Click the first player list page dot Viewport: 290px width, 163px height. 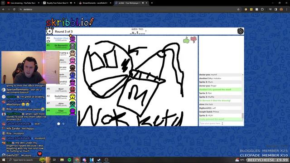(x=58, y=124)
